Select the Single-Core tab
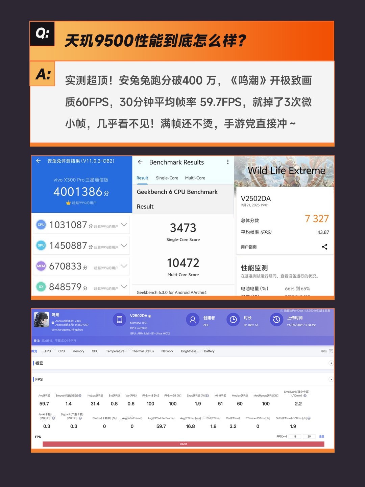 click(x=167, y=178)
